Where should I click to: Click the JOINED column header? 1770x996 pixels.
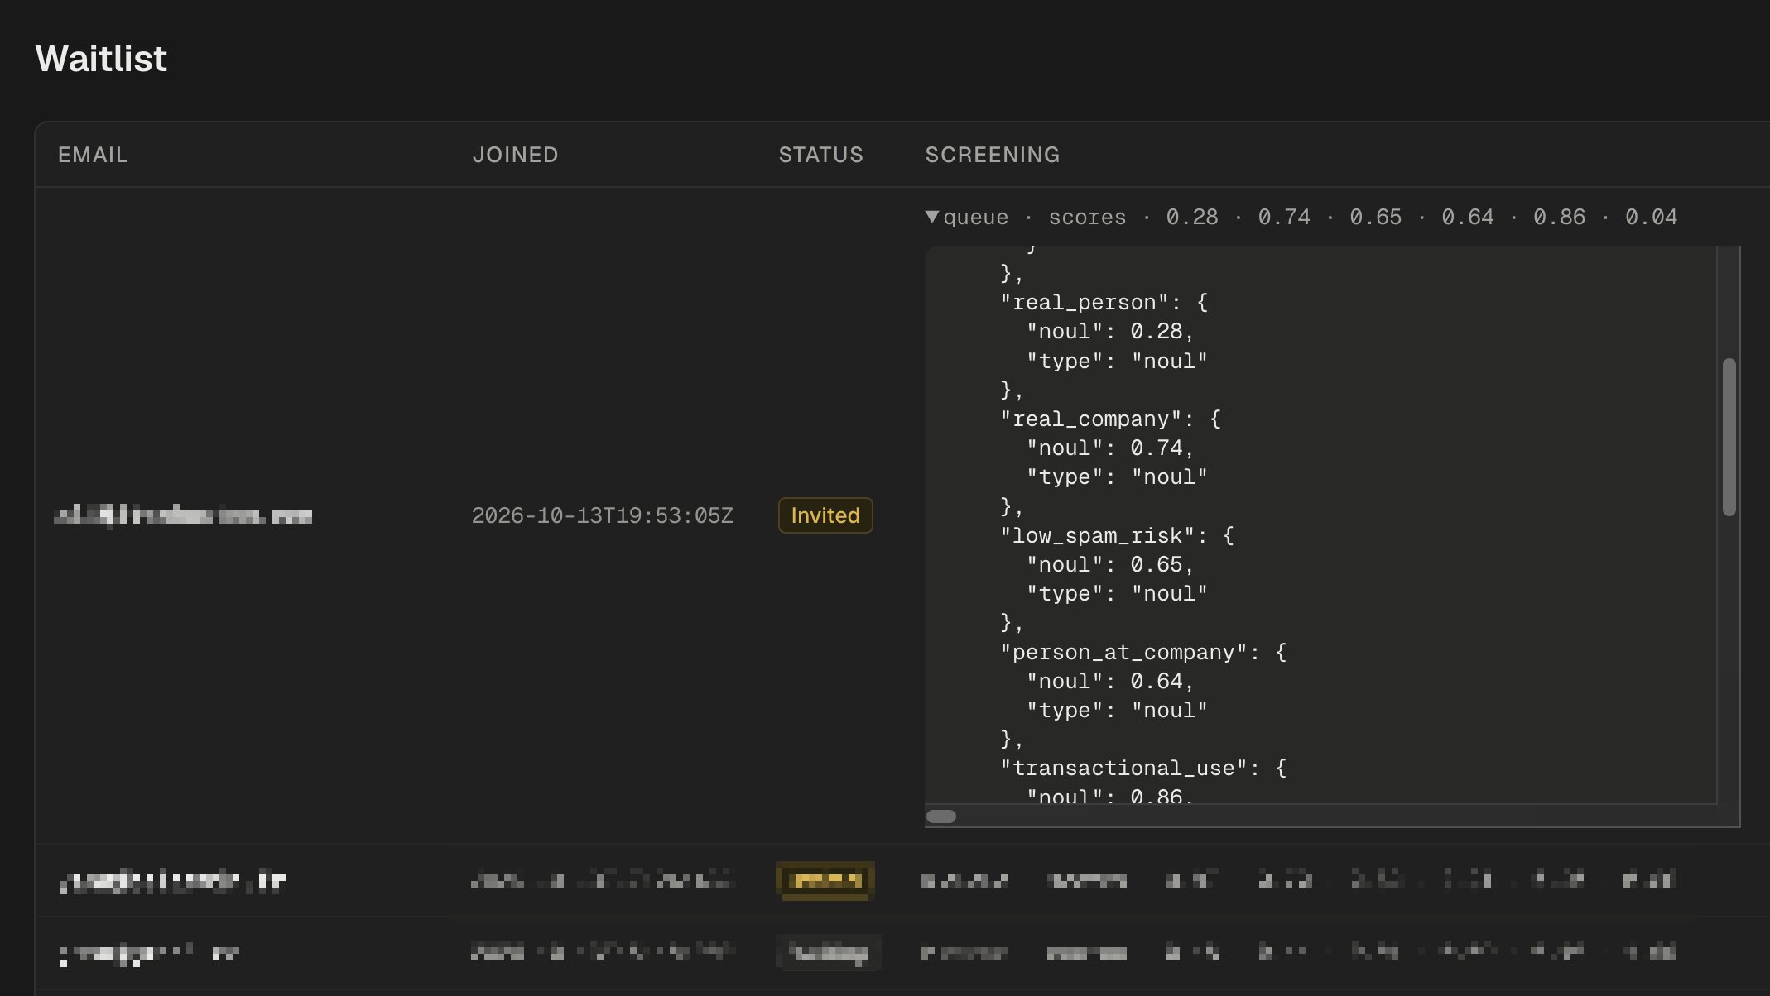(x=515, y=155)
